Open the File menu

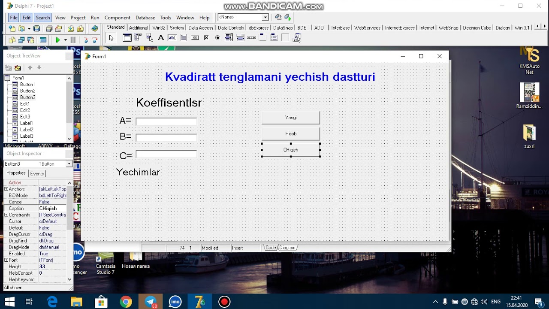tap(14, 18)
